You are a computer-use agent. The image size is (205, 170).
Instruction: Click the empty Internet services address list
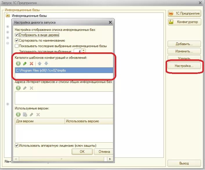[64, 98]
